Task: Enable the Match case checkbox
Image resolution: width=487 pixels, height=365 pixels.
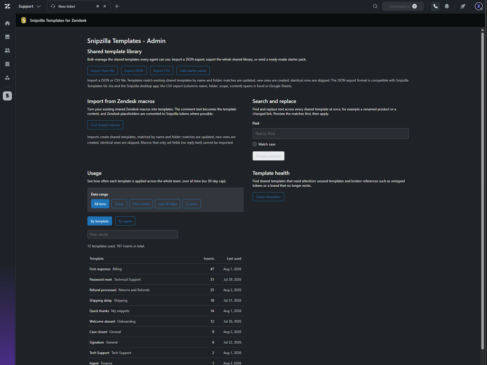Action: coord(254,144)
